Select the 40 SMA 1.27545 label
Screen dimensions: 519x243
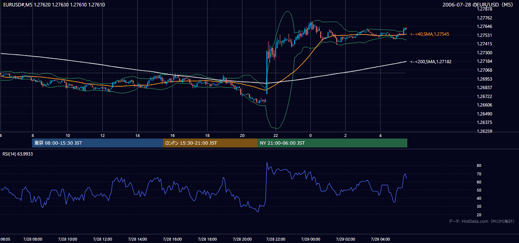click(430, 34)
